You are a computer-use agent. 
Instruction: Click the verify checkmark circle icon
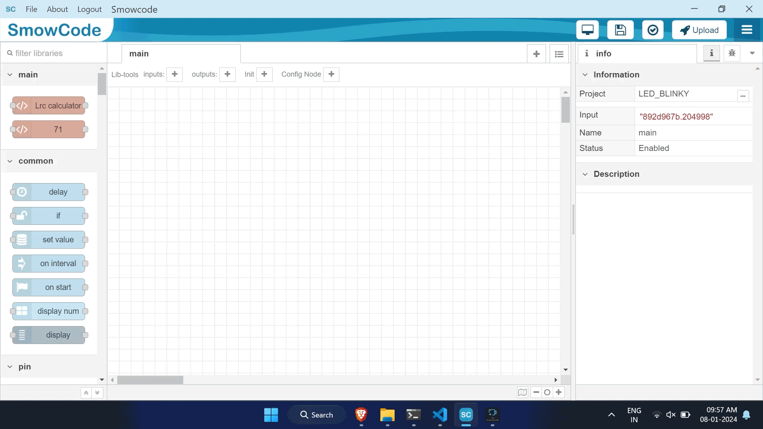[653, 30]
